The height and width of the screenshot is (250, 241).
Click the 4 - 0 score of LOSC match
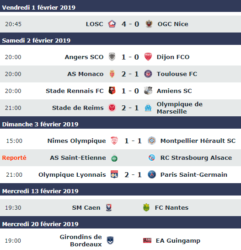point(130,24)
